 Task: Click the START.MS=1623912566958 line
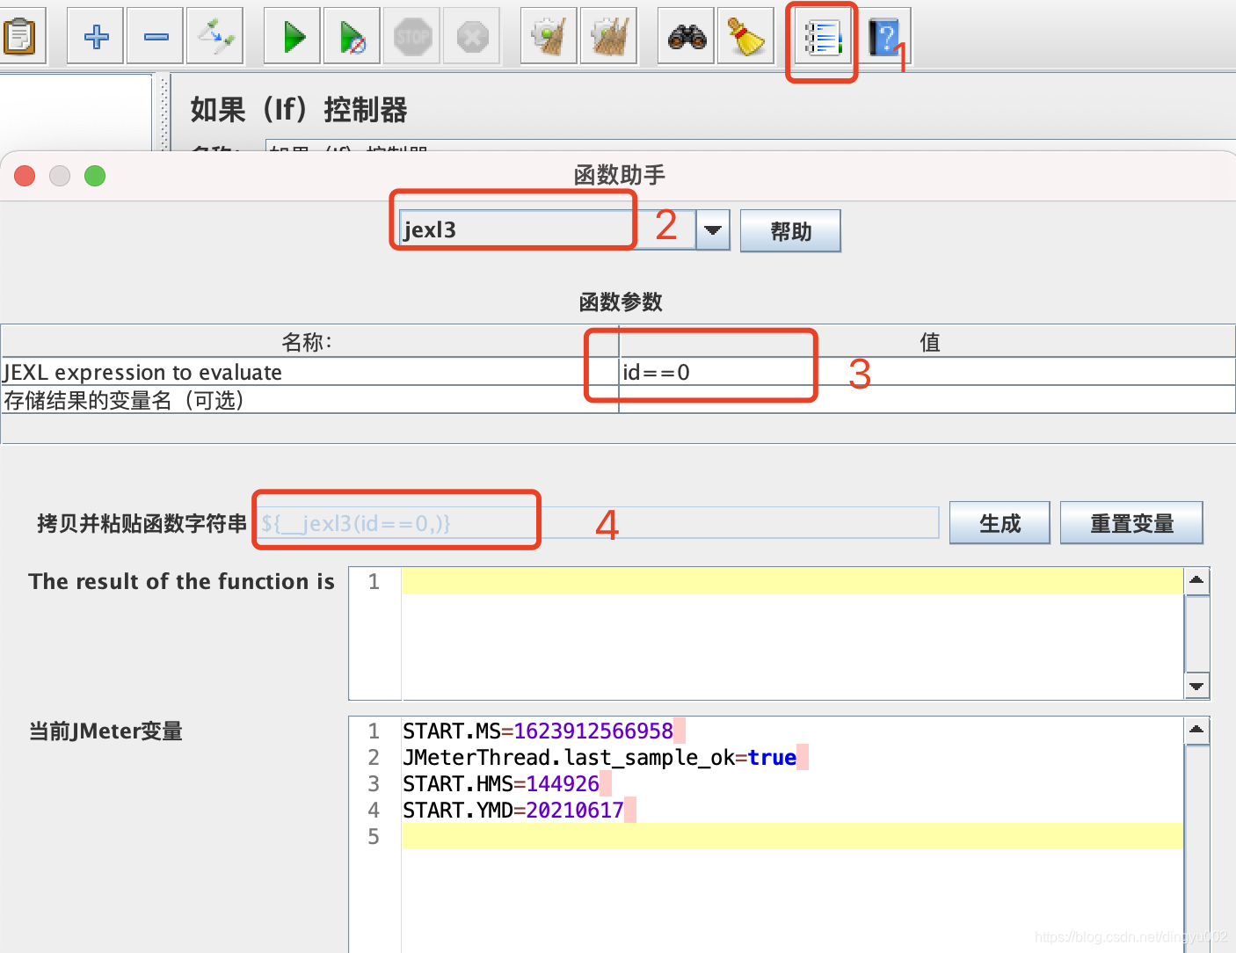[538, 731]
